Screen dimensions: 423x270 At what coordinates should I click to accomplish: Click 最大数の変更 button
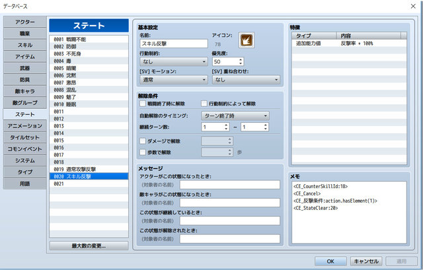click(x=89, y=246)
